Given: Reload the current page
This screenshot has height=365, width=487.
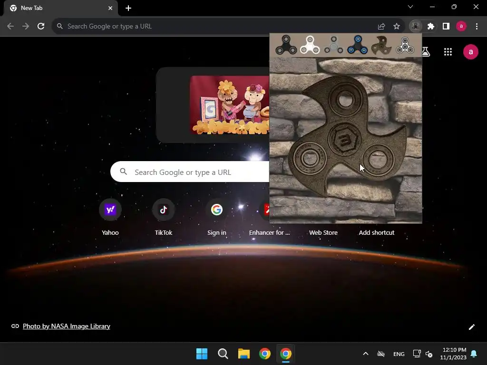Looking at the screenshot, I should pos(41,27).
